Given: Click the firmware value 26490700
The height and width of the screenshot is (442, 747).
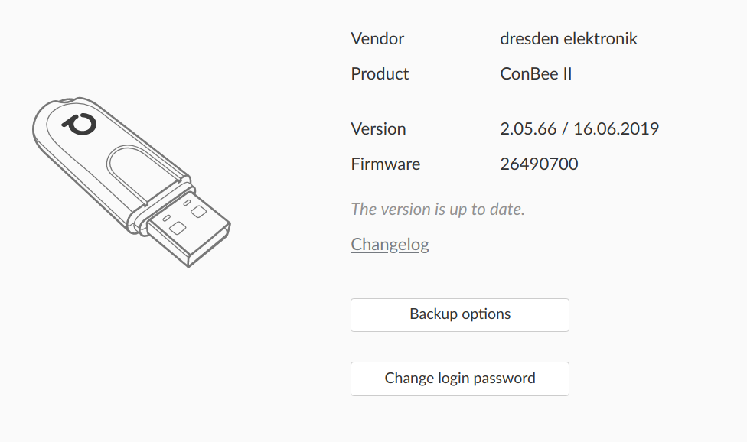Looking at the screenshot, I should pyautogui.click(x=540, y=164).
